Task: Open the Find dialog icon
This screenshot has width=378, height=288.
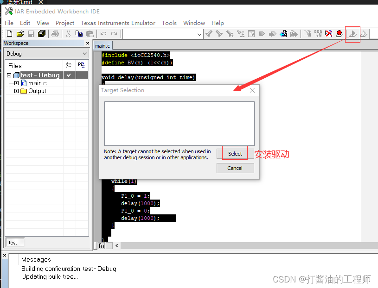Action: click(230, 34)
